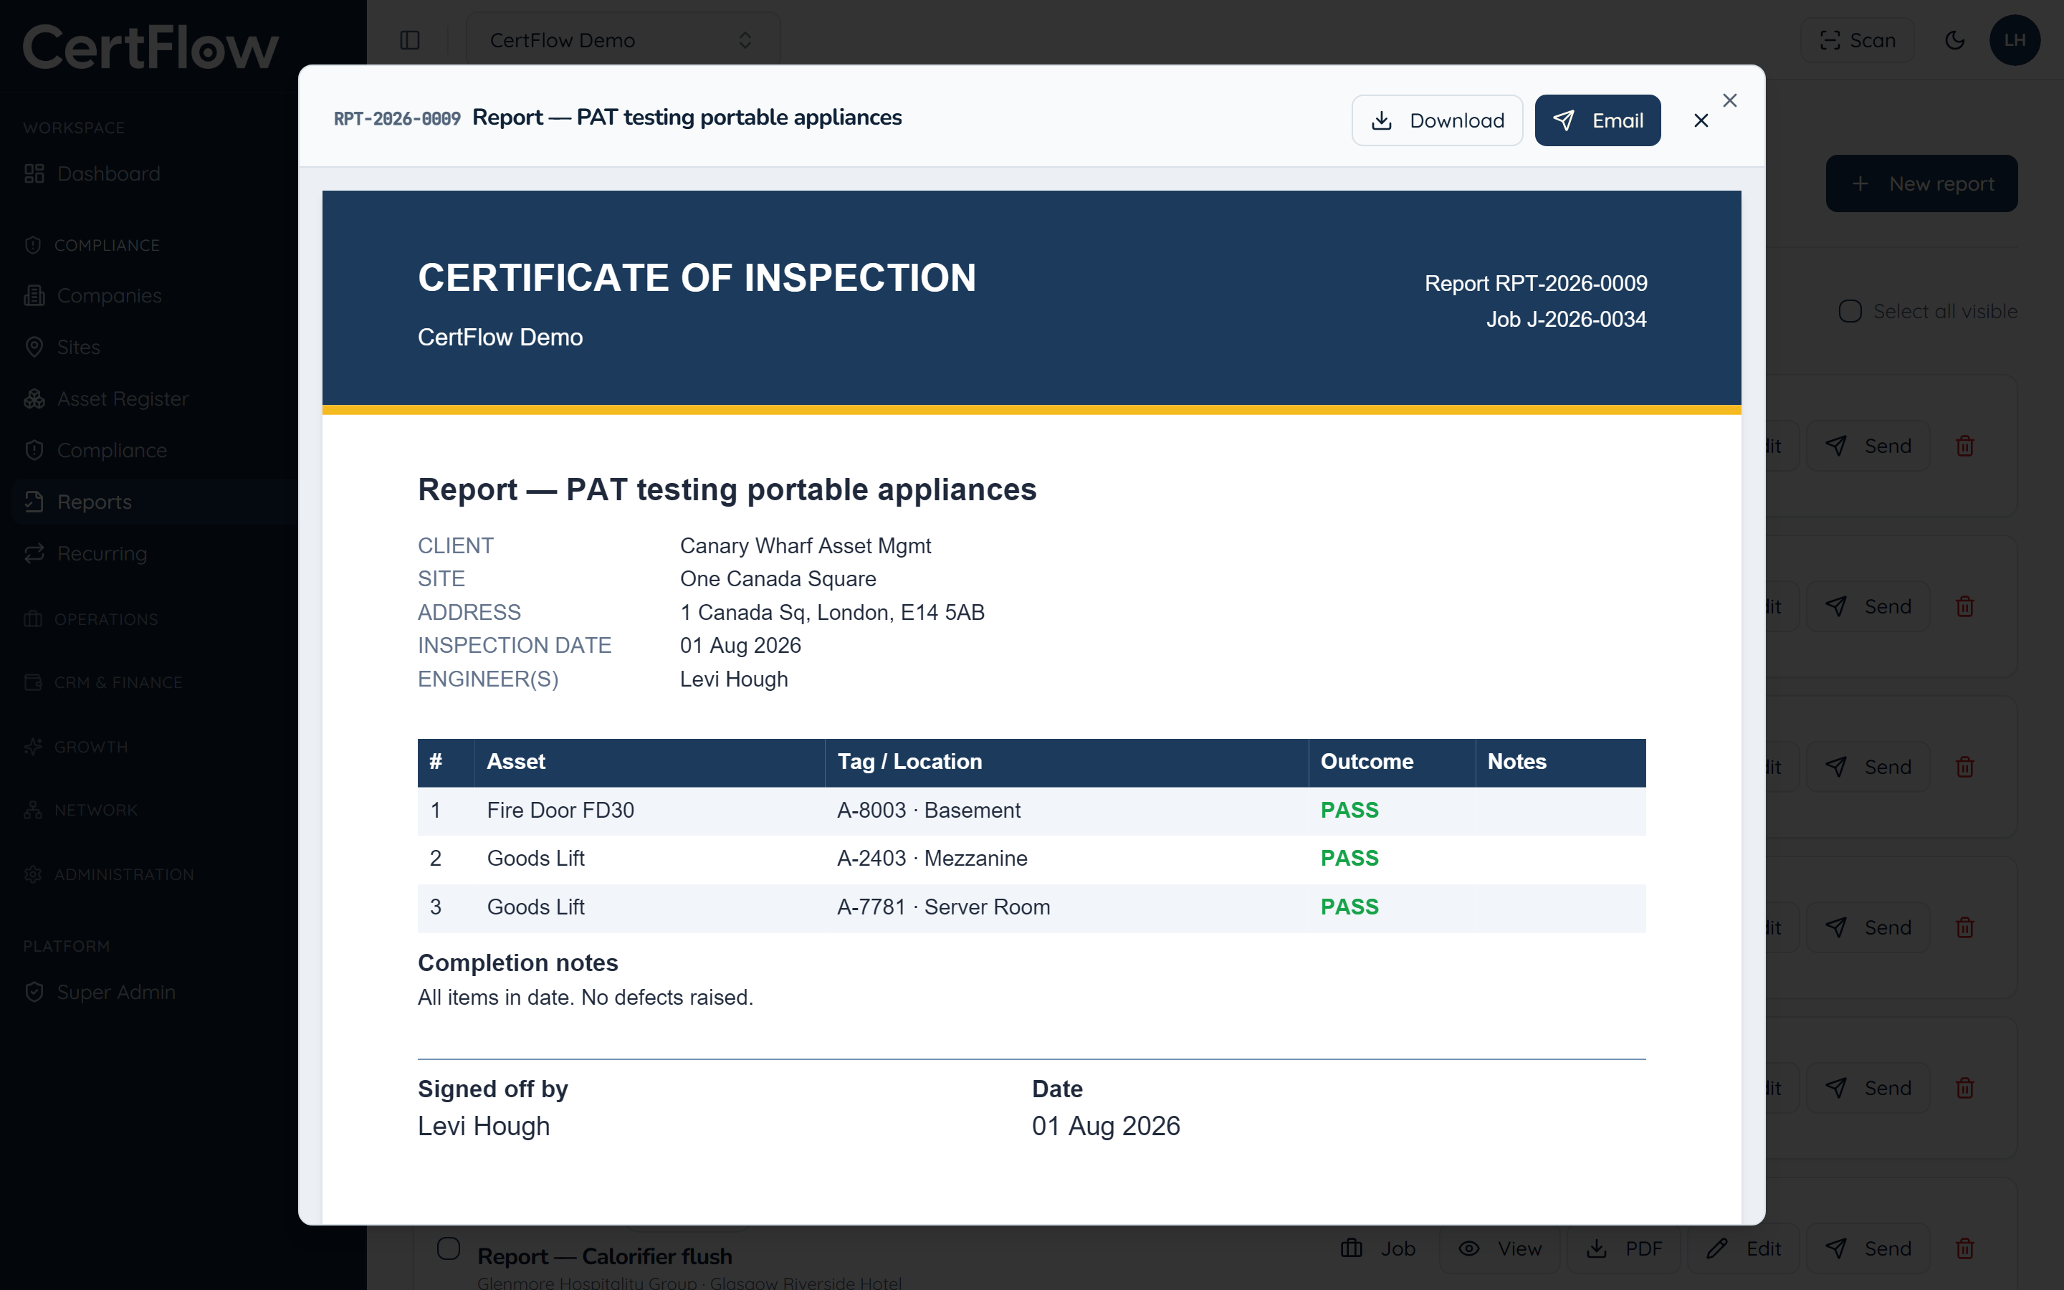The image size is (2064, 1290).
Task: Click Edit button in Calorifier flush row
Action: (1744, 1248)
